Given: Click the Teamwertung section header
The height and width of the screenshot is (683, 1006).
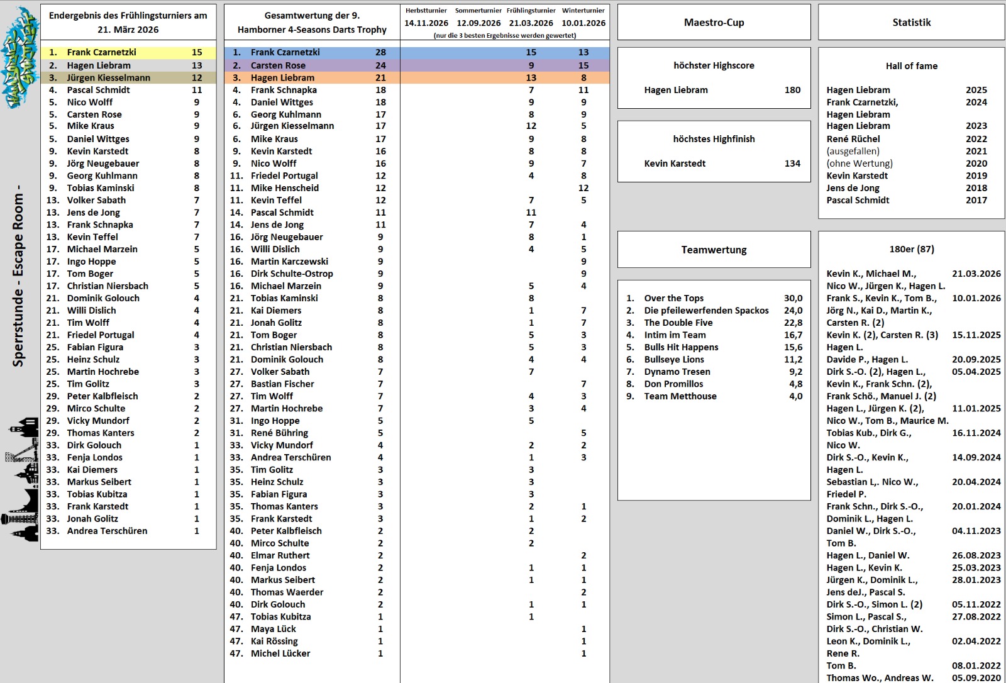Looking at the screenshot, I should [714, 250].
